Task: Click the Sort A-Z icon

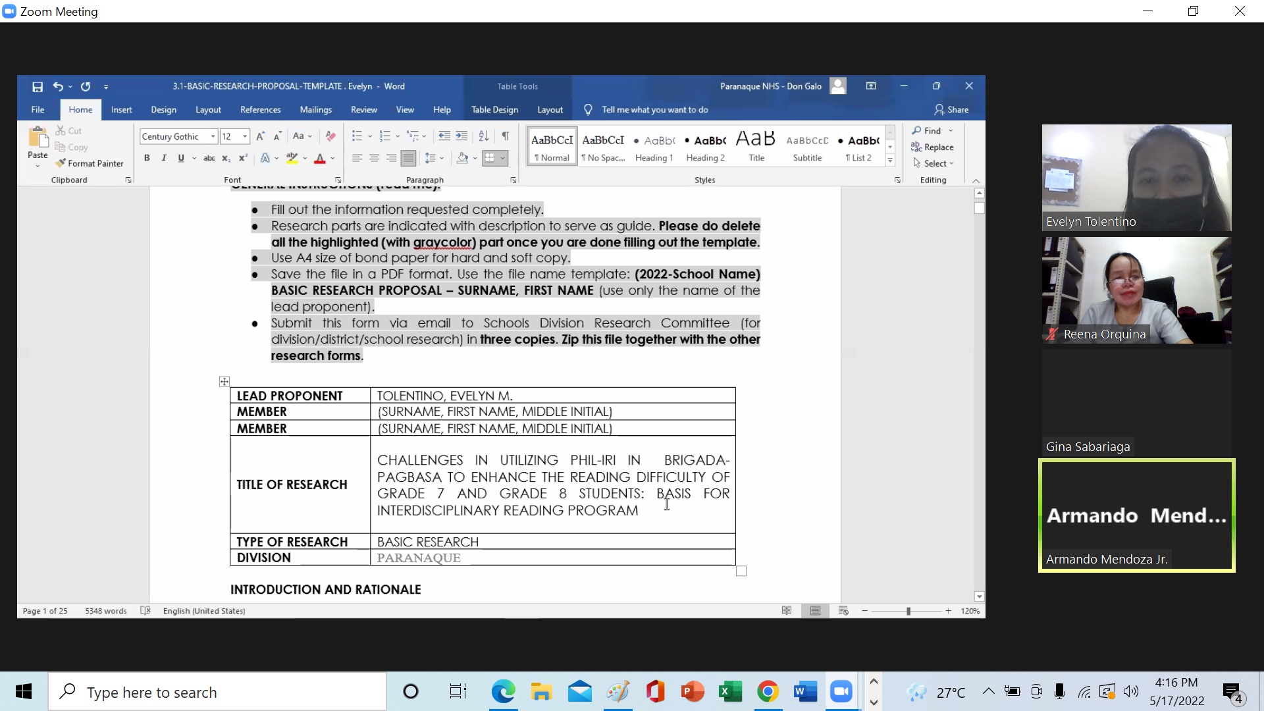Action: tap(484, 136)
